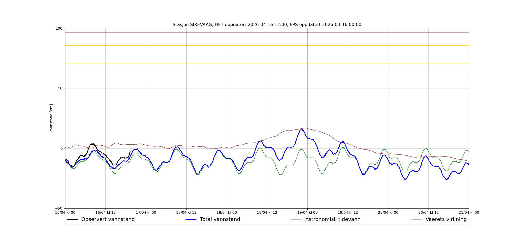Click the Stasjon SIREVAAG chart title

(x=267, y=25)
